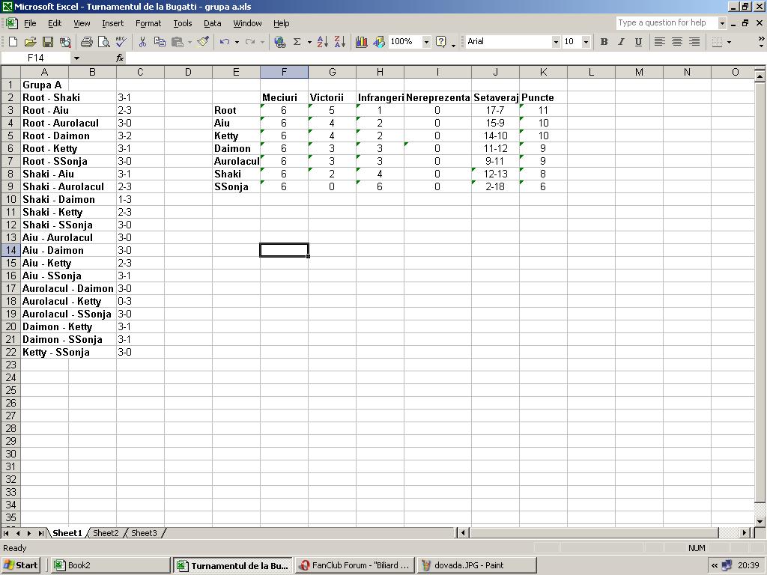
Task: Open the Data menu
Action: [212, 23]
